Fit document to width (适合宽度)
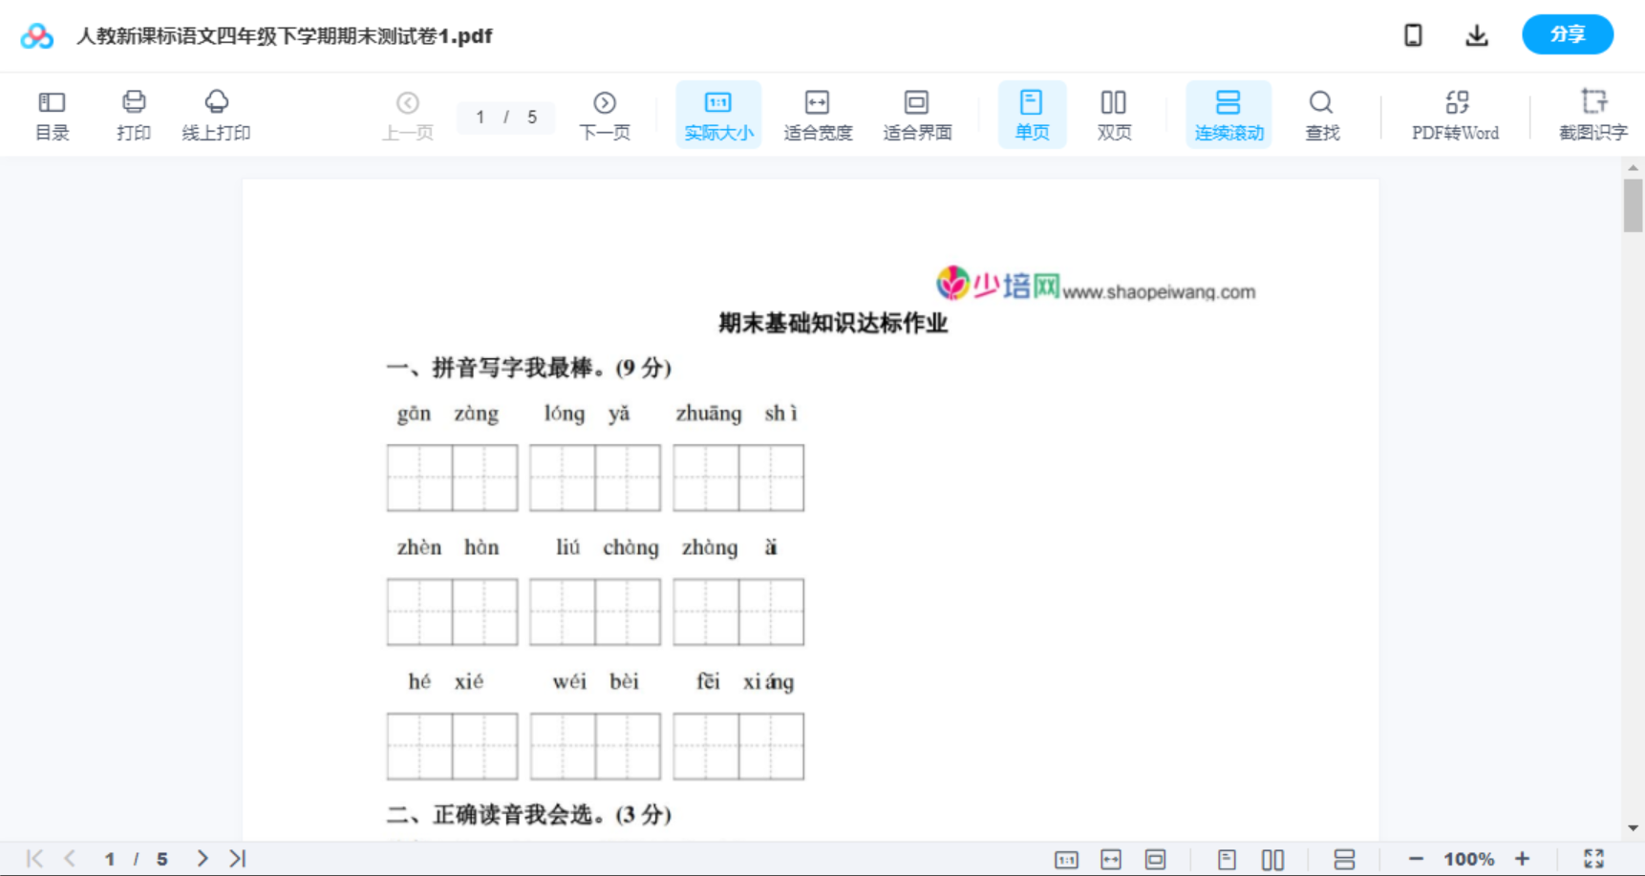The image size is (1645, 876). click(x=817, y=114)
